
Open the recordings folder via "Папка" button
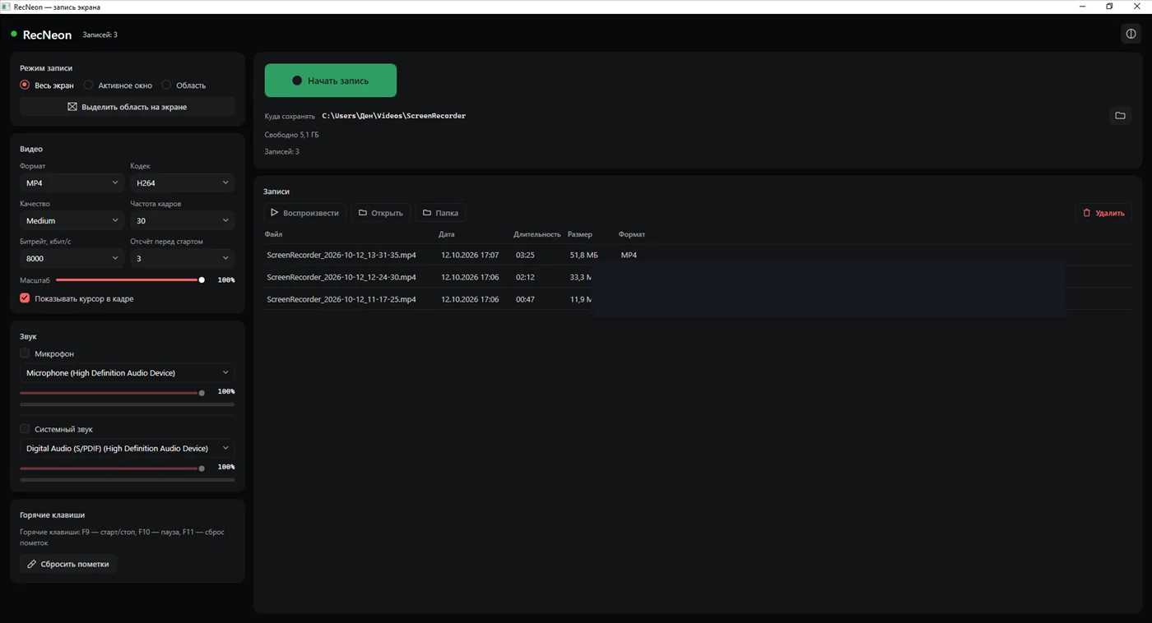click(440, 213)
